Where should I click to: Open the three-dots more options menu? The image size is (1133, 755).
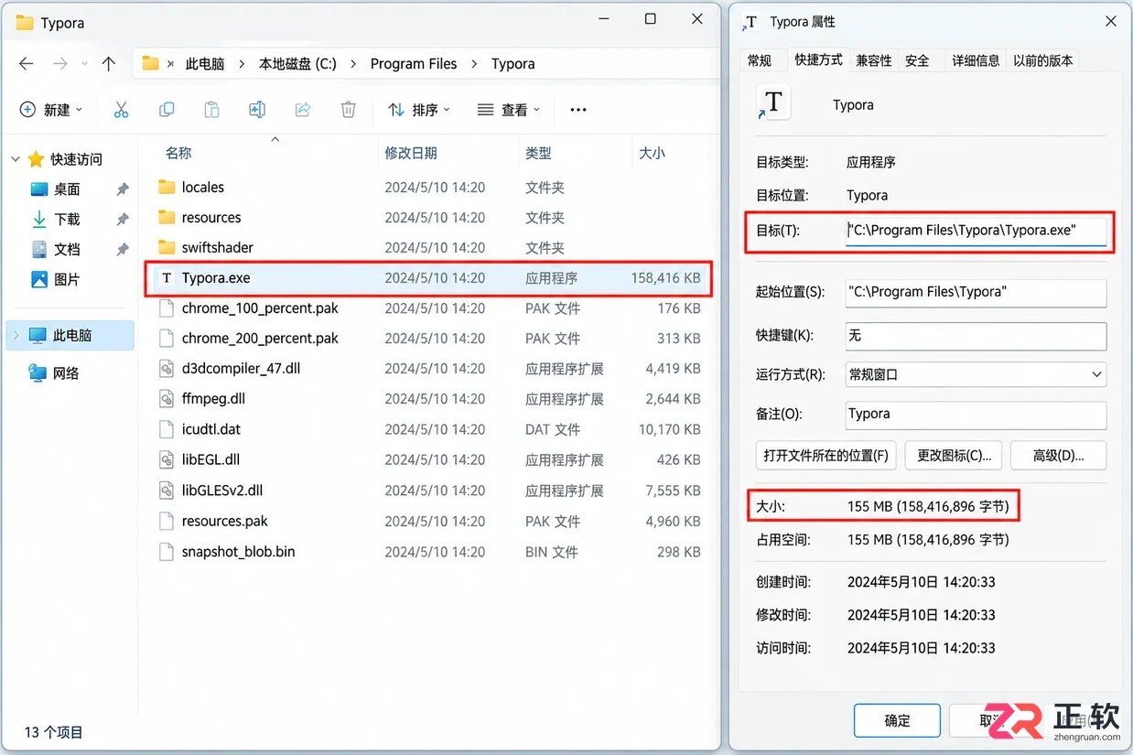coord(578,110)
